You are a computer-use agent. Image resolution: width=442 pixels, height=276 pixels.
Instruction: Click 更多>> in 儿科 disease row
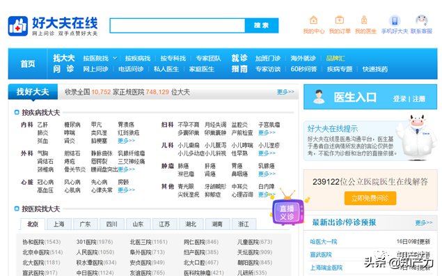click(x=267, y=153)
